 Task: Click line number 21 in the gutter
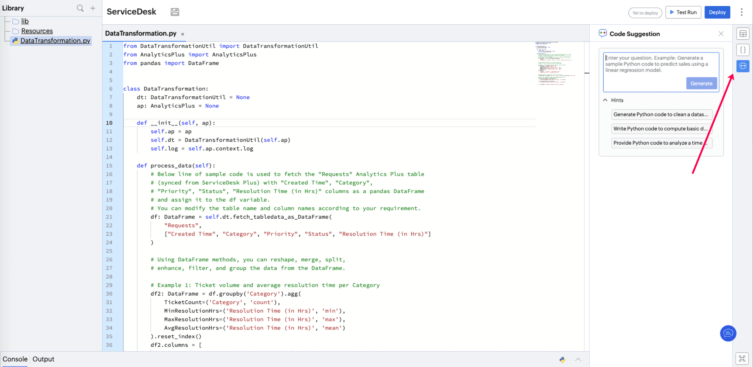tap(109, 217)
